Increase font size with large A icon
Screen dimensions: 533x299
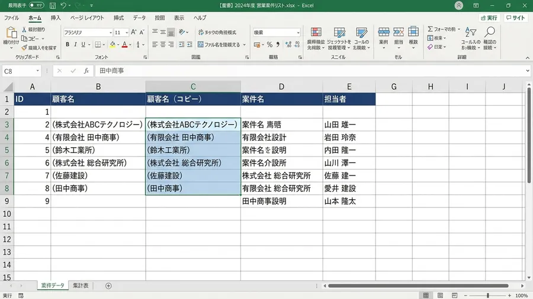point(134,32)
